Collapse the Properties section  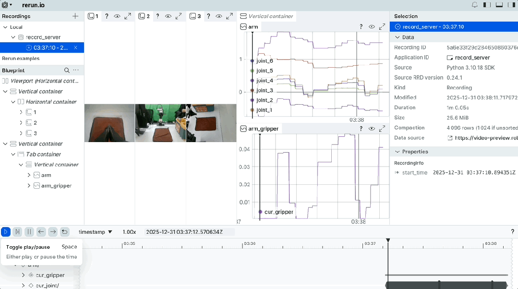[x=397, y=152]
